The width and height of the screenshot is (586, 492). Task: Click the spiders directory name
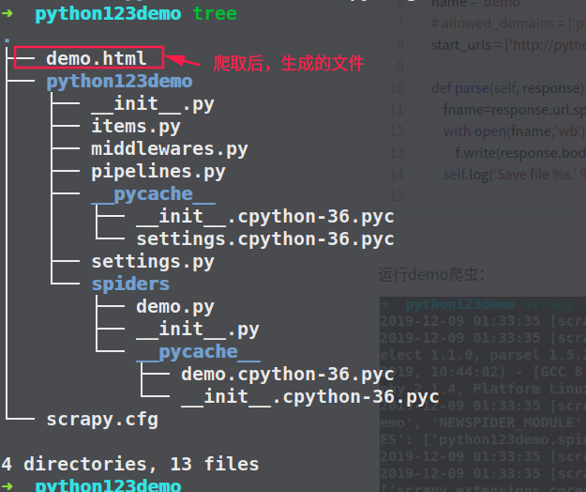pyautogui.click(x=130, y=284)
